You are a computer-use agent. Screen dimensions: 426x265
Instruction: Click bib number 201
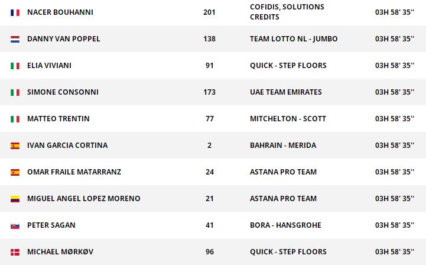click(x=209, y=12)
